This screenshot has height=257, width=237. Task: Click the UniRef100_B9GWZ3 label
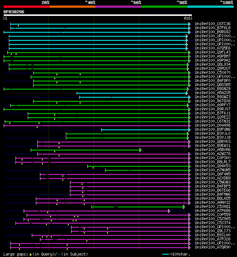[213, 97]
